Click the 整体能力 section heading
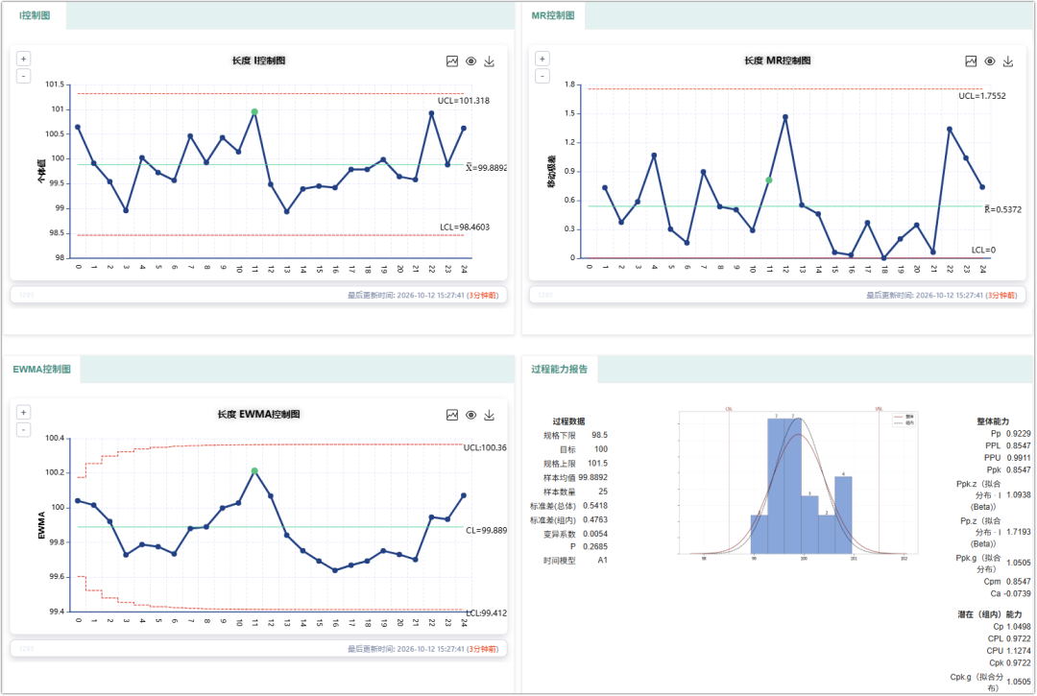The image size is (1037, 696). [993, 421]
